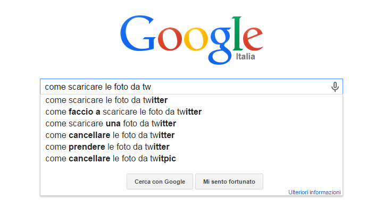Screen dimensions: 383x215
Task: Click the blank page area below suggestions panel
Action: [191, 206]
